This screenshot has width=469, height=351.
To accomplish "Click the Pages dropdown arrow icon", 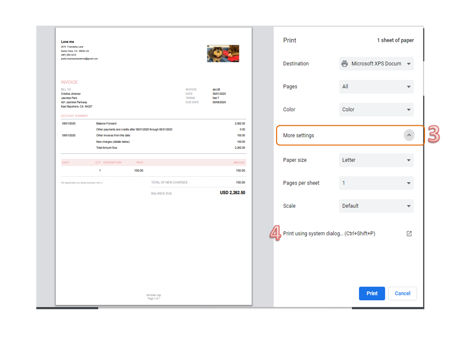I will [x=408, y=86].
